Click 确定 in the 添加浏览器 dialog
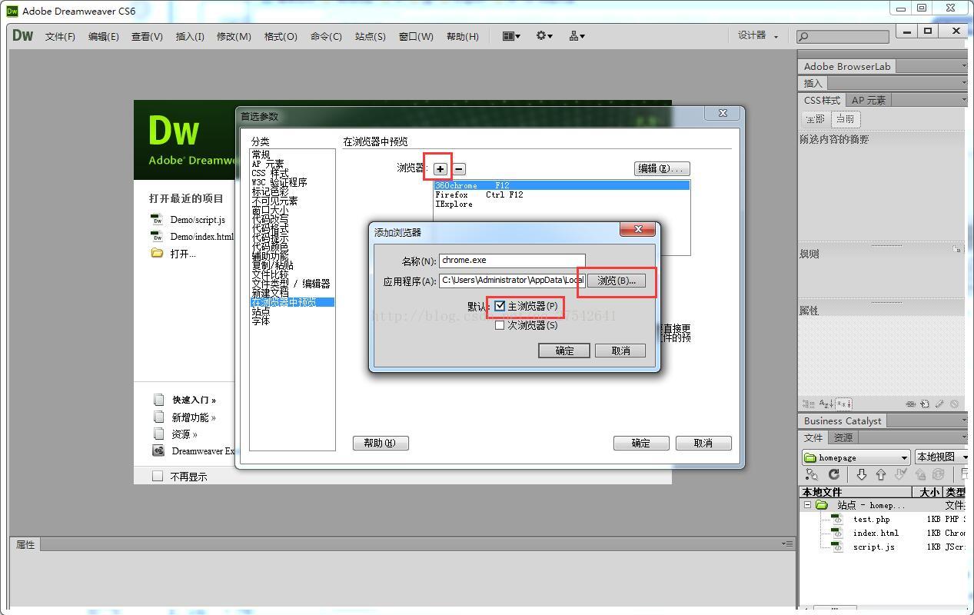 coord(564,351)
